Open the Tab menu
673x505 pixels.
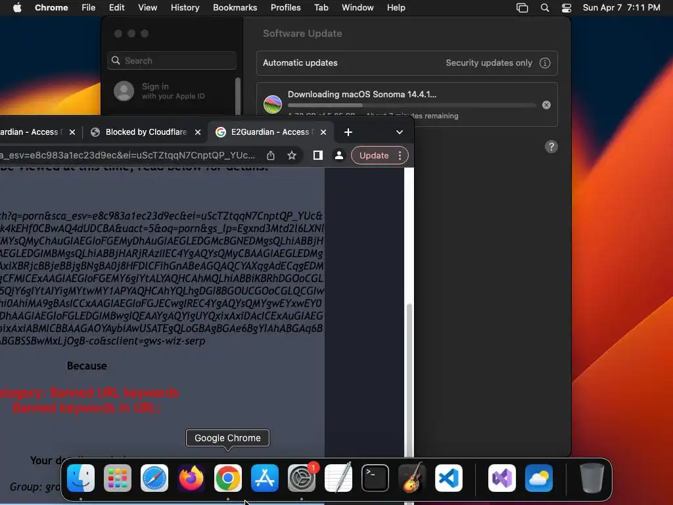coord(321,8)
